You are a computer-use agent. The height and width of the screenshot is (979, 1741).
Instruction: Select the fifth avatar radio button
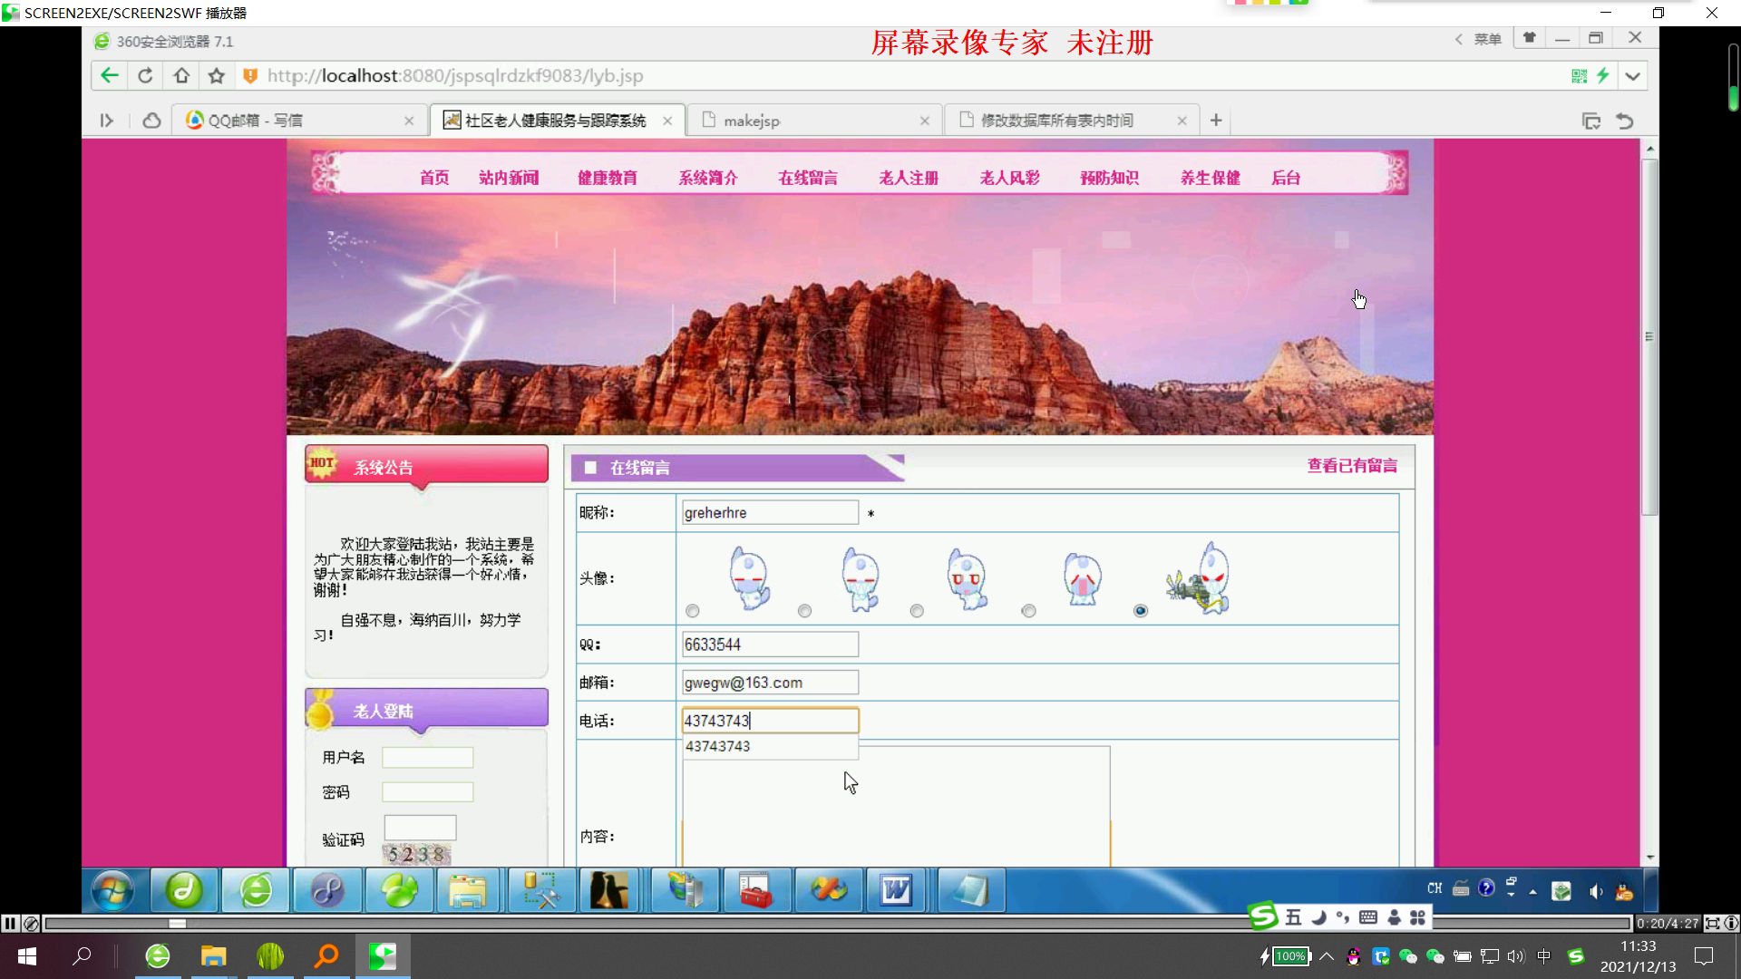1141,611
